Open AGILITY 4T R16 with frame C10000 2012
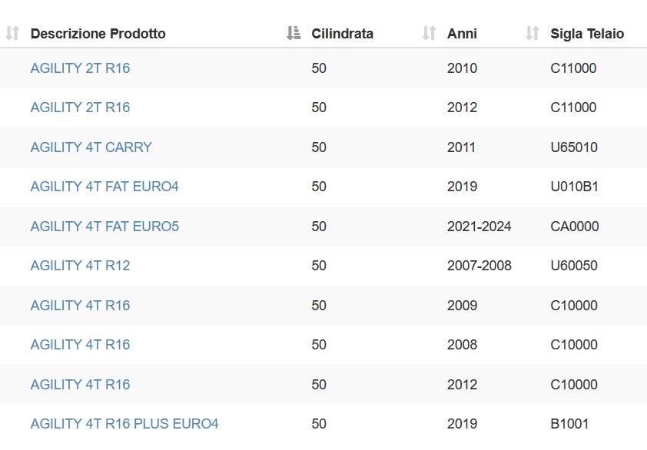647x450 pixels. coord(80,385)
